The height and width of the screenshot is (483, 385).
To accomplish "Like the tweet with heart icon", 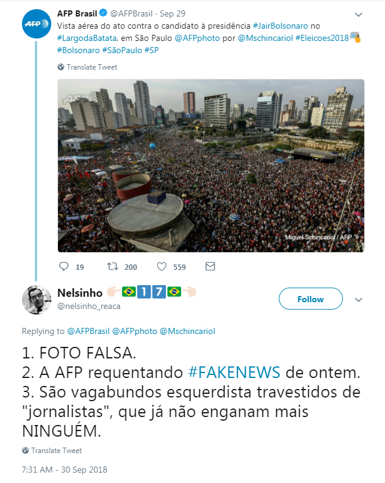I will point(162,266).
